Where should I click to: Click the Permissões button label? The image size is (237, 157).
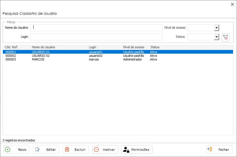click(140, 150)
